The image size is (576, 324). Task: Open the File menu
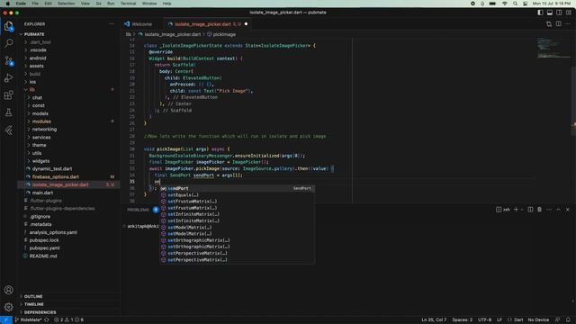[35, 4]
